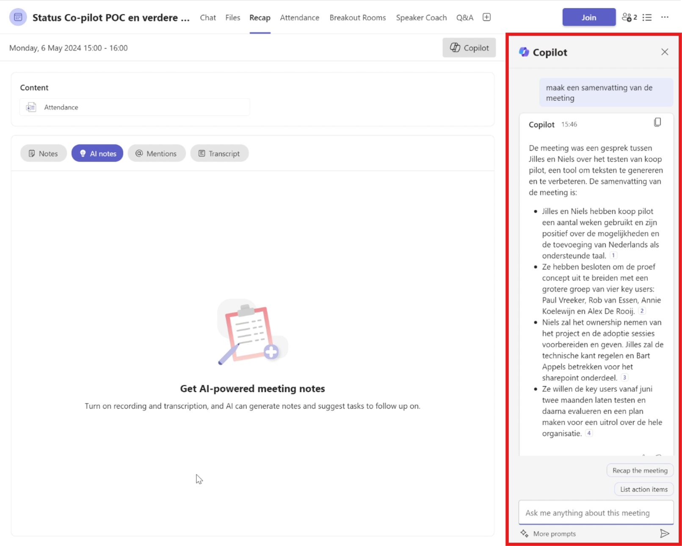This screenshot has width=682, height=546.
Task: Open citation reference 3
Action: [624, 378]
